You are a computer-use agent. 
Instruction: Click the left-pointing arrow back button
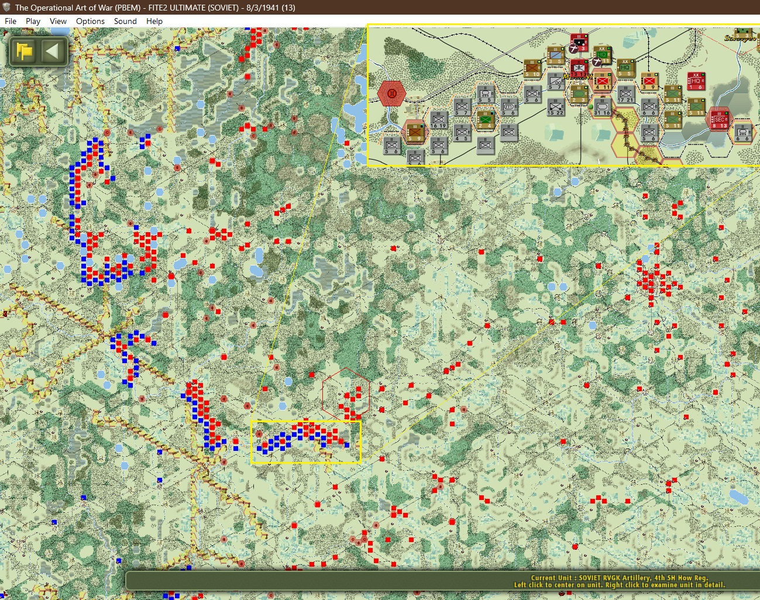point(53,51)
